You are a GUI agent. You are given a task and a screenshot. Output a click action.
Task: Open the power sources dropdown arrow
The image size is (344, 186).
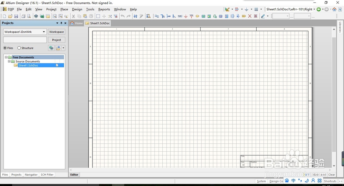(x=251, y=9)
